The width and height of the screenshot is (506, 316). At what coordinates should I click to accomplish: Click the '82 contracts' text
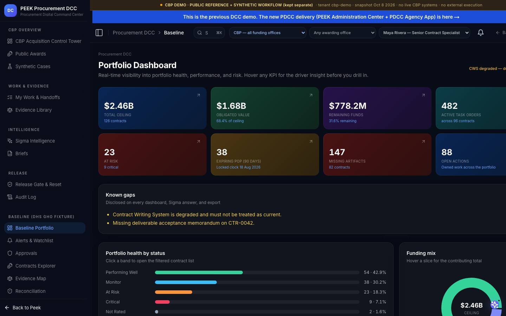[339, 167]
